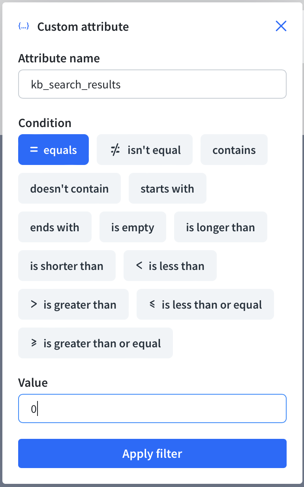Click the not-equal sign icon

click(x=115, y=150)
